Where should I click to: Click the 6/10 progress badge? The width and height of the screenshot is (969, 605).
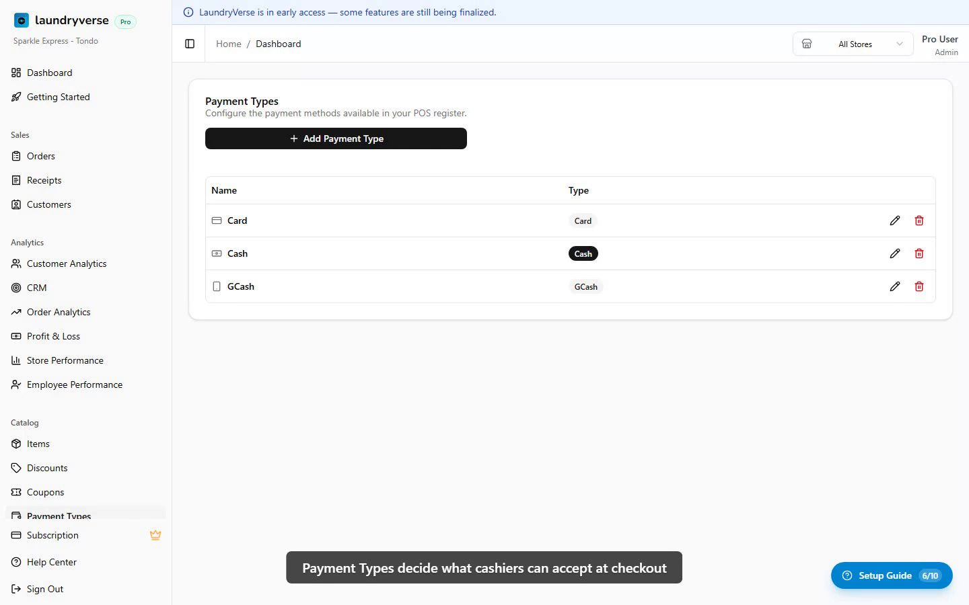tap(930, 575)
